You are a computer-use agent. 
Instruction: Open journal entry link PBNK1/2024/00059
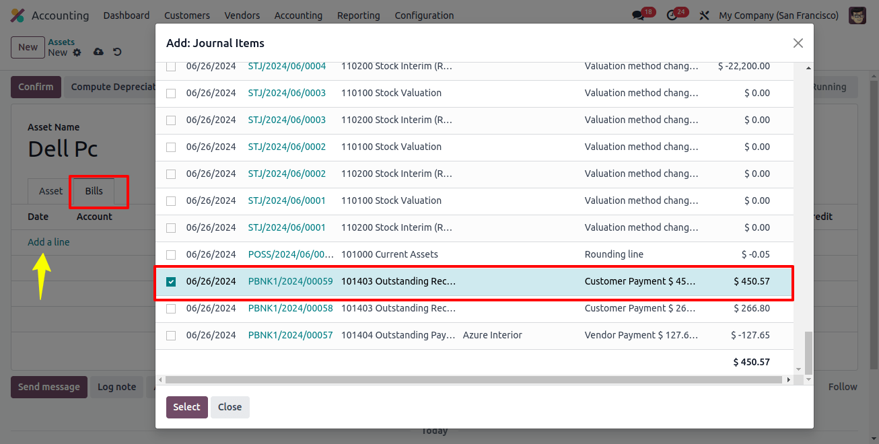[290, 281]
